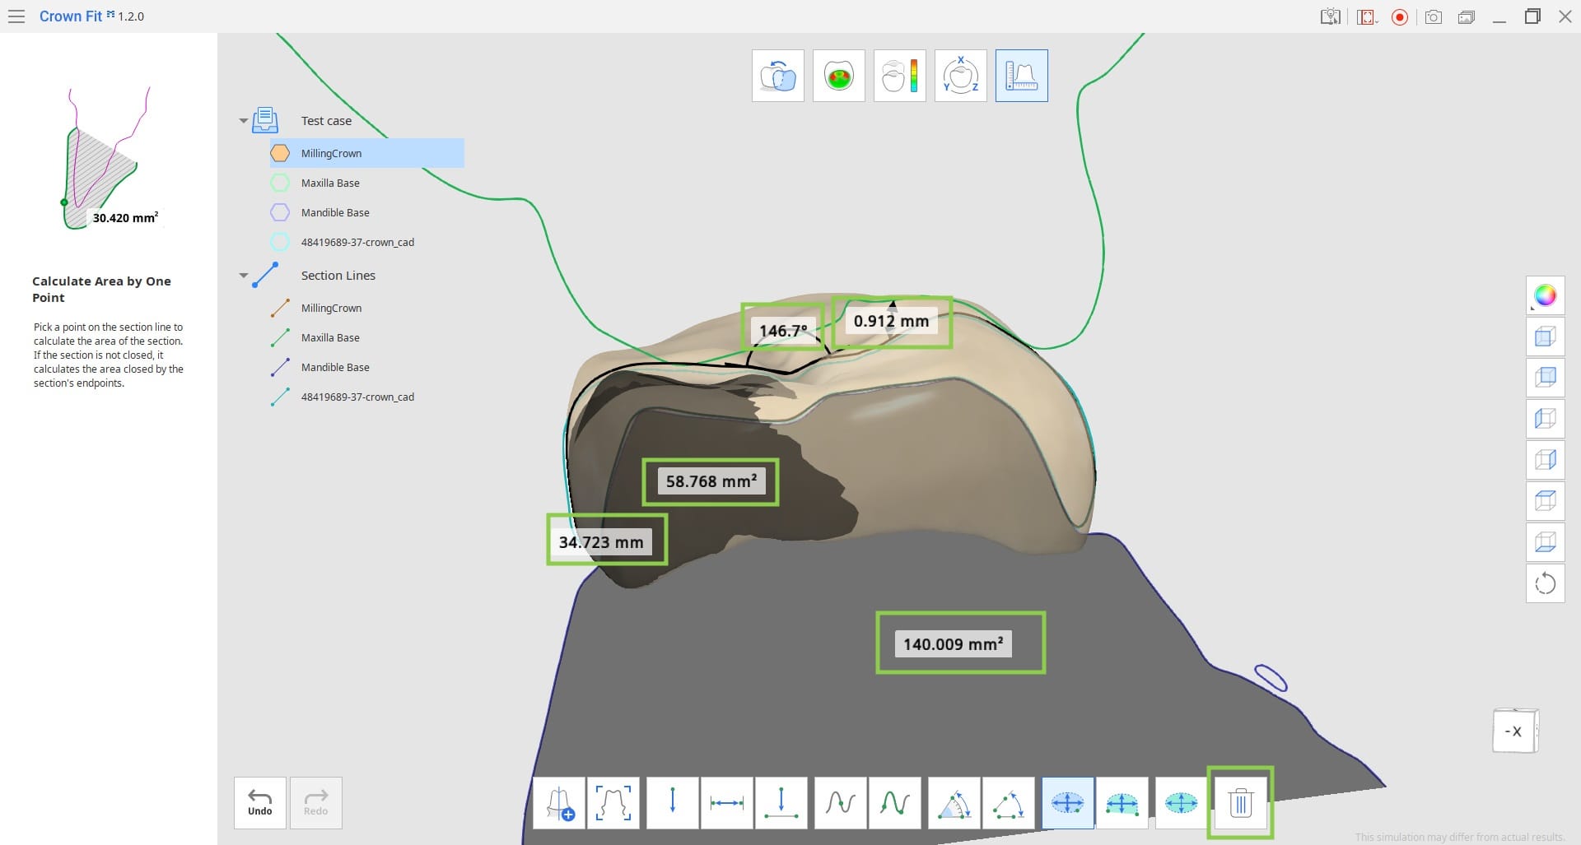Open the hamburger main menu

tap(16, 16)
